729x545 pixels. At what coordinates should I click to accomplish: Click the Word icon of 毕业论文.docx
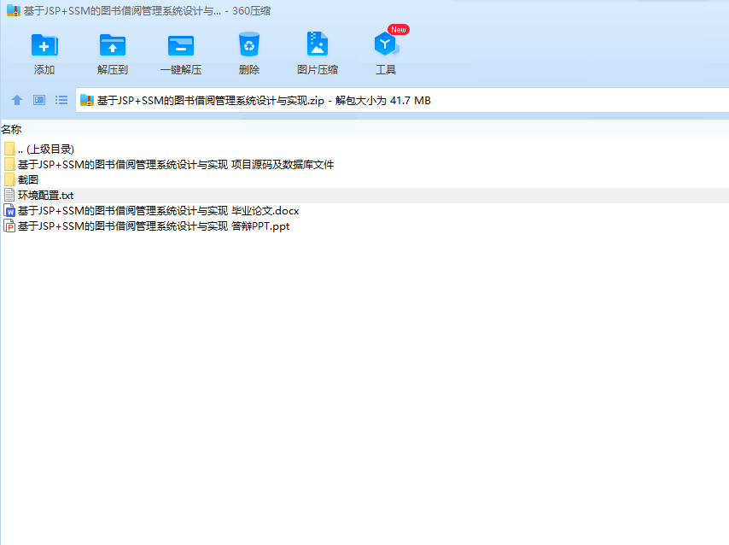point(9,211)
